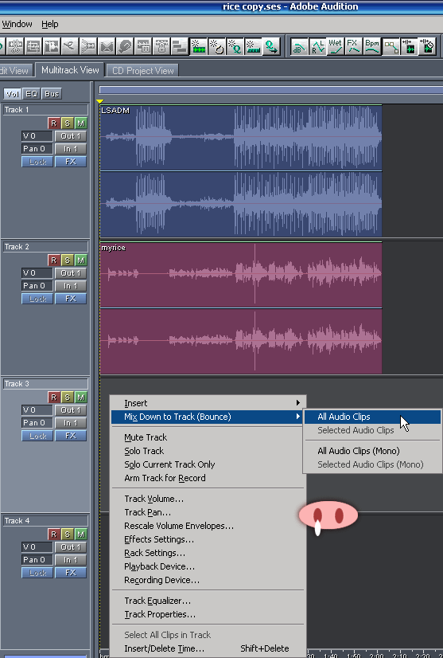Solo Track 2 using the S button
This screenshot has width=443, height=658.
click(x=67, y=260)
